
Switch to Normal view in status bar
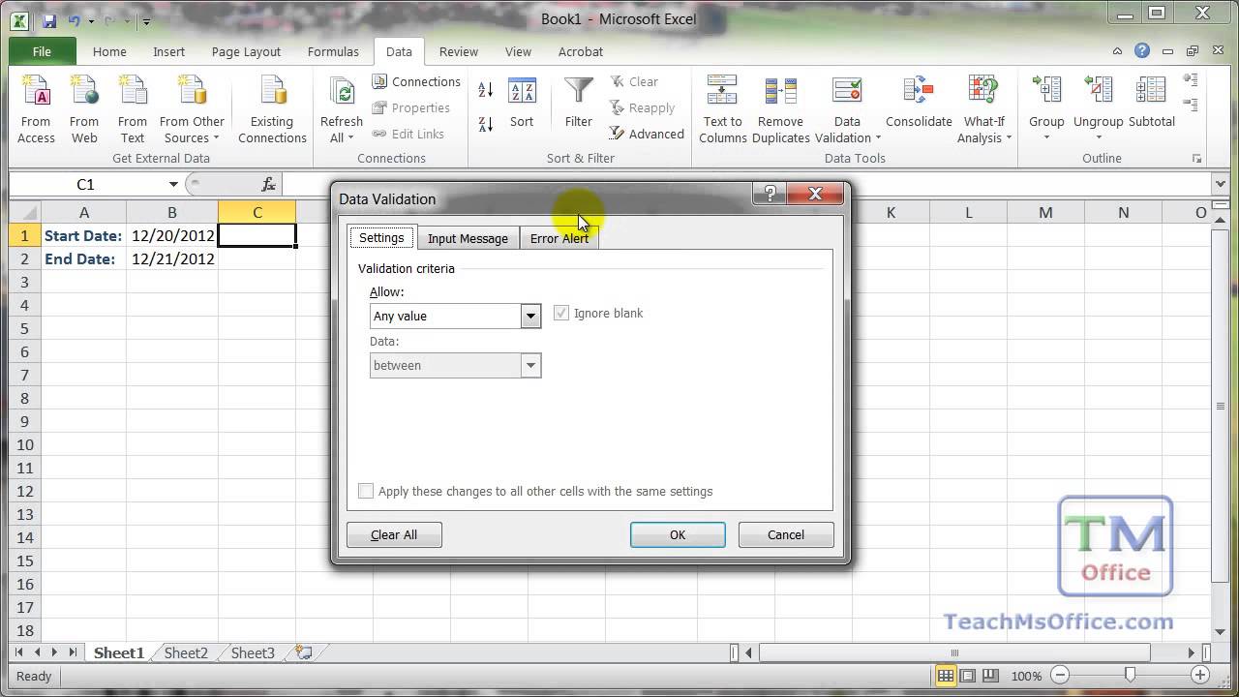(946, 676)
